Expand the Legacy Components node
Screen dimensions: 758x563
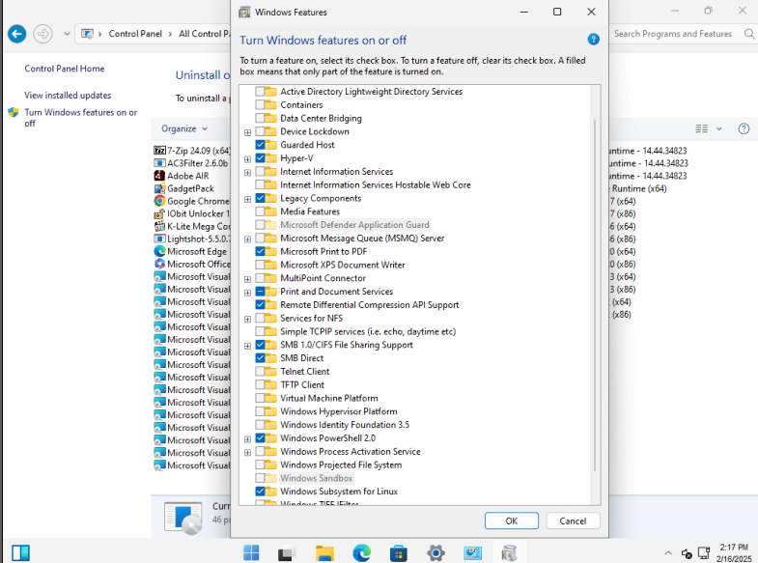coord(247,199)
